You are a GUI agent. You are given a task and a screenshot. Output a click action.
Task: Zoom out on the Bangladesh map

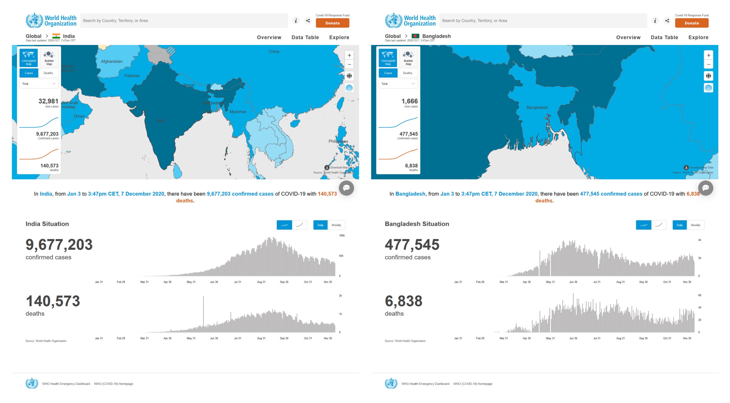pos(709,64)
